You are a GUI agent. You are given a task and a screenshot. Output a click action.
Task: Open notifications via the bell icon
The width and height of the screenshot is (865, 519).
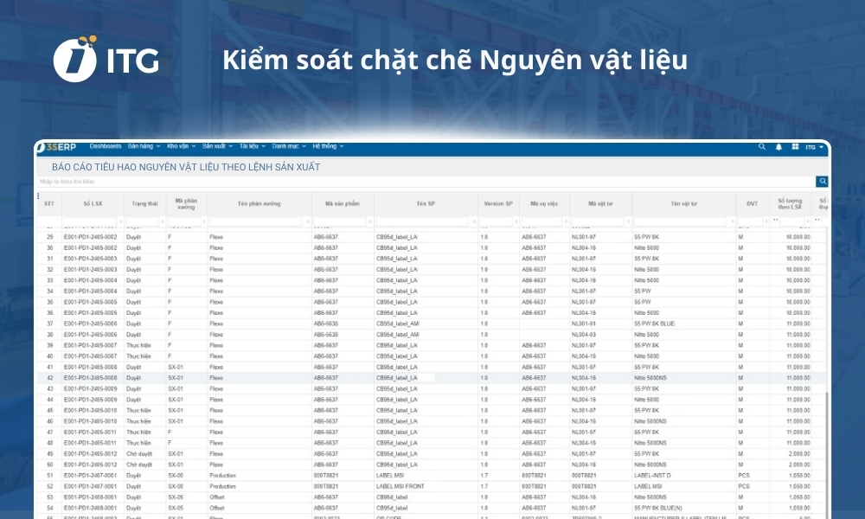pyautogui.click(x=779, y=146)
